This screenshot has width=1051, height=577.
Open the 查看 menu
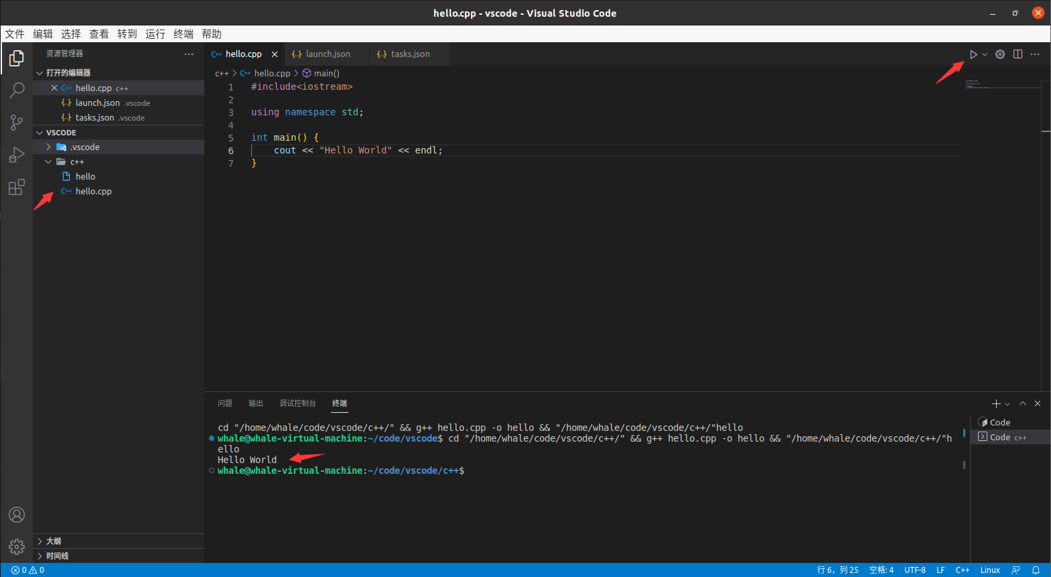[99, 34]
